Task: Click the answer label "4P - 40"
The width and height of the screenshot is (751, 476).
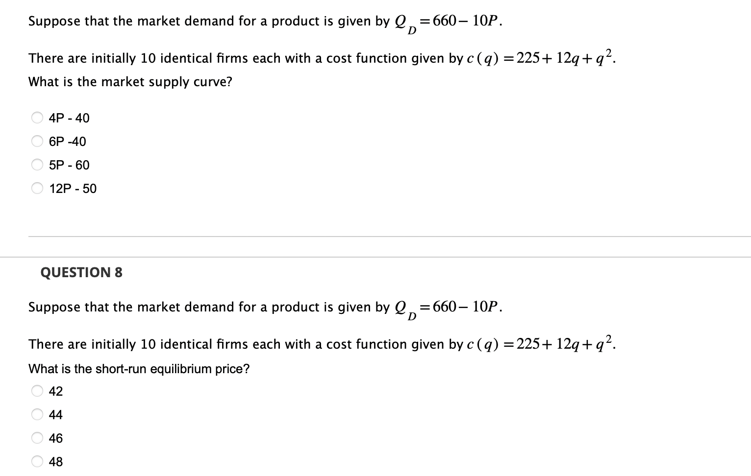Action: click(x=69, y=118)
